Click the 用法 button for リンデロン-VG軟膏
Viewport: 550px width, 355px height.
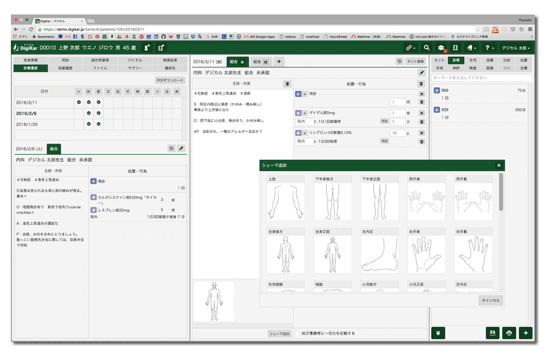384,141
